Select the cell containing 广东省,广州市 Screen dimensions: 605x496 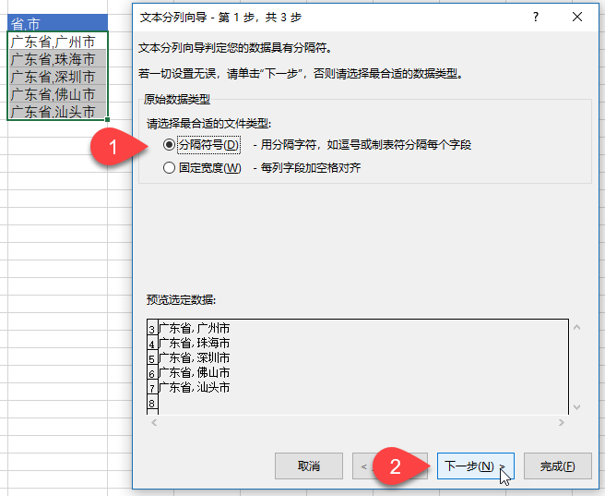coord(57,42)
